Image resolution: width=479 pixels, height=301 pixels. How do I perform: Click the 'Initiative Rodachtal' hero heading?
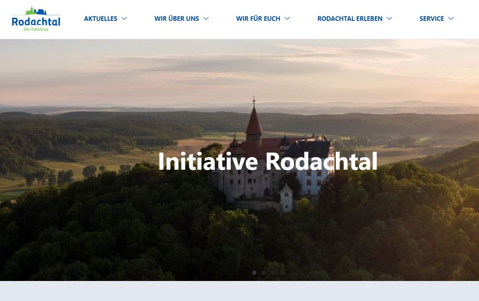268,161
